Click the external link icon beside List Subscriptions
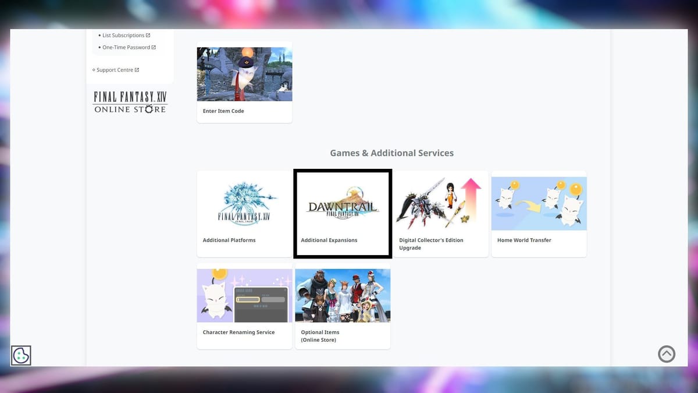The image size is (698, 393). (149, 35)
